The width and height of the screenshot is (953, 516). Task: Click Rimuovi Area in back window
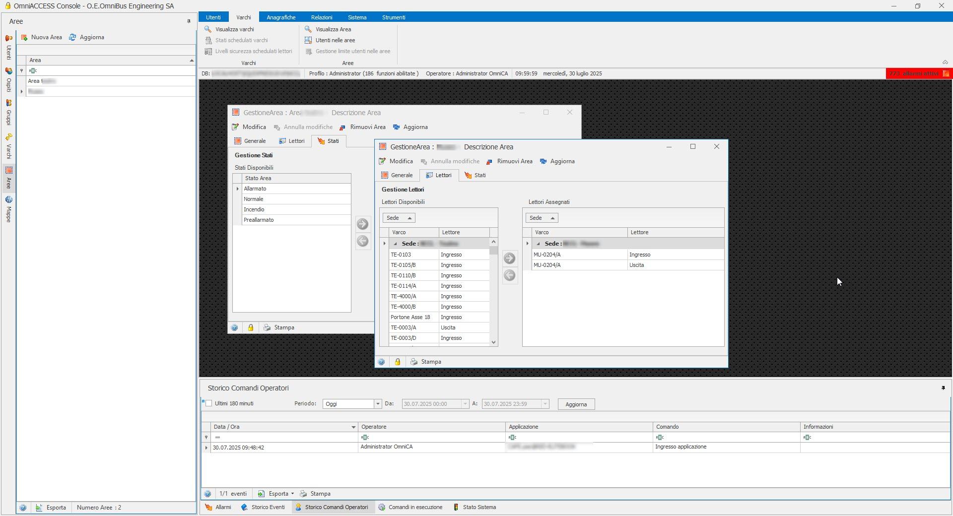tap(362, 127)
